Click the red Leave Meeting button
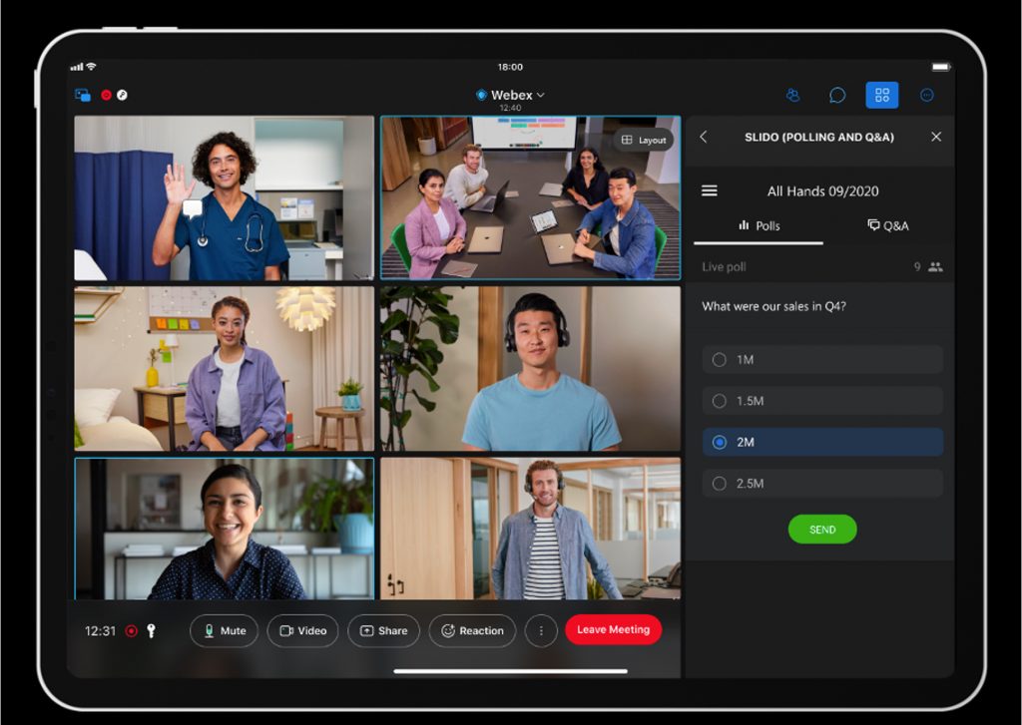1022x725 pixels. tap(613, 630)
